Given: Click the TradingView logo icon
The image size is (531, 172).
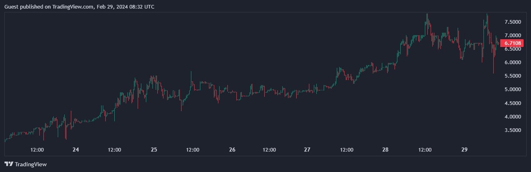Looking at the screenshot, I should pos(9,164).
